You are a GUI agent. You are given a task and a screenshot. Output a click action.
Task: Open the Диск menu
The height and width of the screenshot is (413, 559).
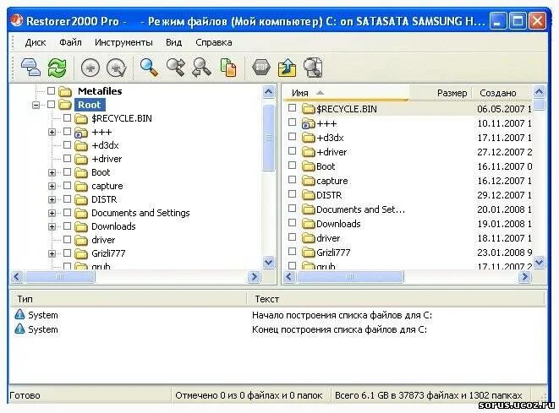(36, 42)
